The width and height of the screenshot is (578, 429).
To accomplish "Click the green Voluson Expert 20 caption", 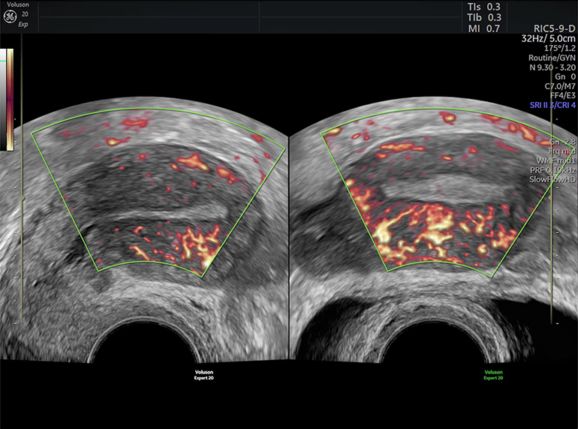I will click(x=493, y=374).
